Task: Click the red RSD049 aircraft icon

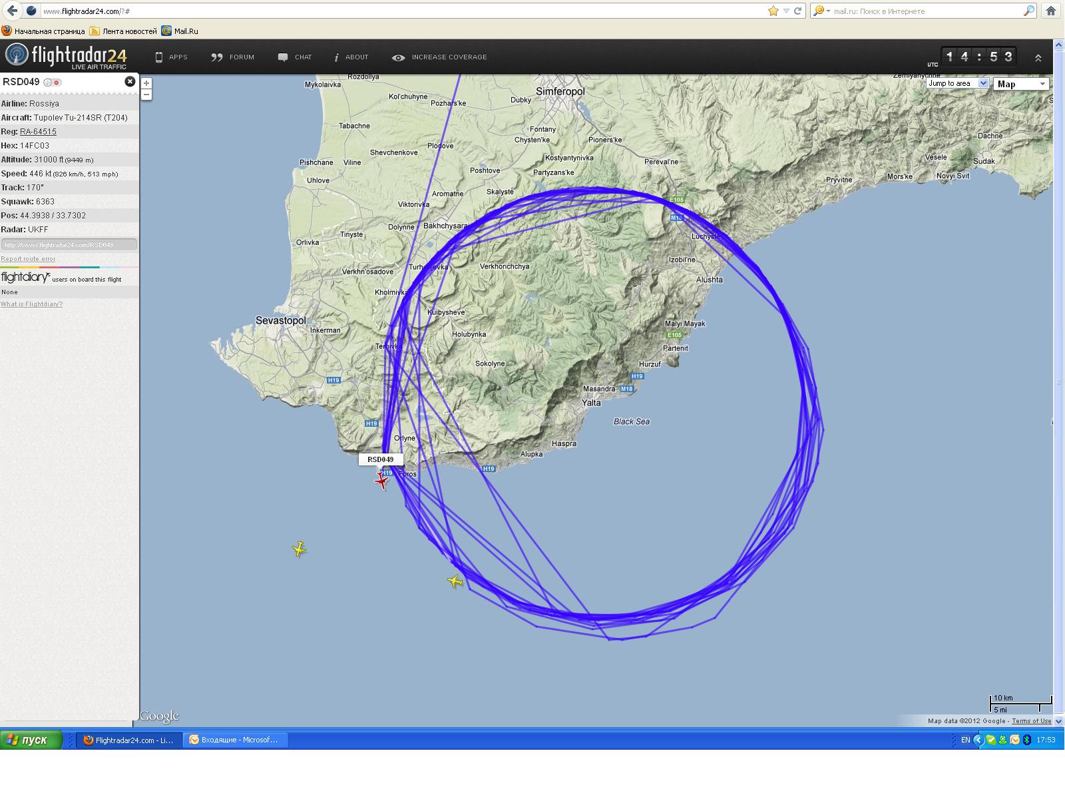Action: pyautogui.click(x=381, y=481)
